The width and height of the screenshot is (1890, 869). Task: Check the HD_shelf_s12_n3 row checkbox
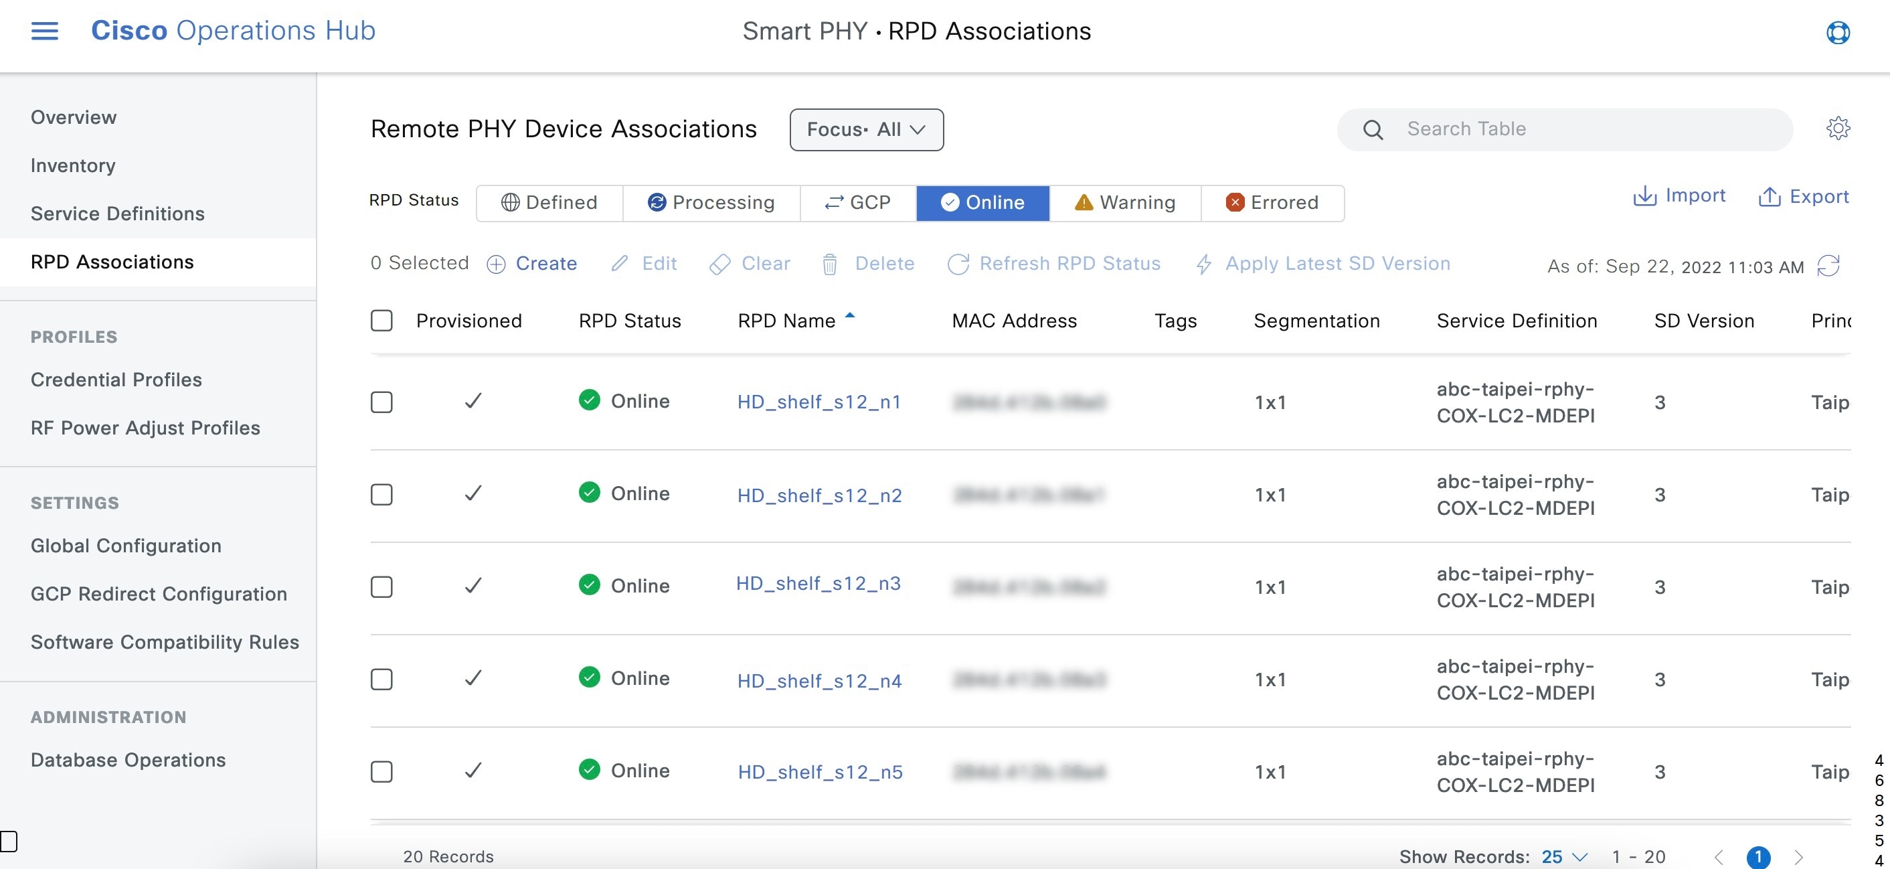381,587
